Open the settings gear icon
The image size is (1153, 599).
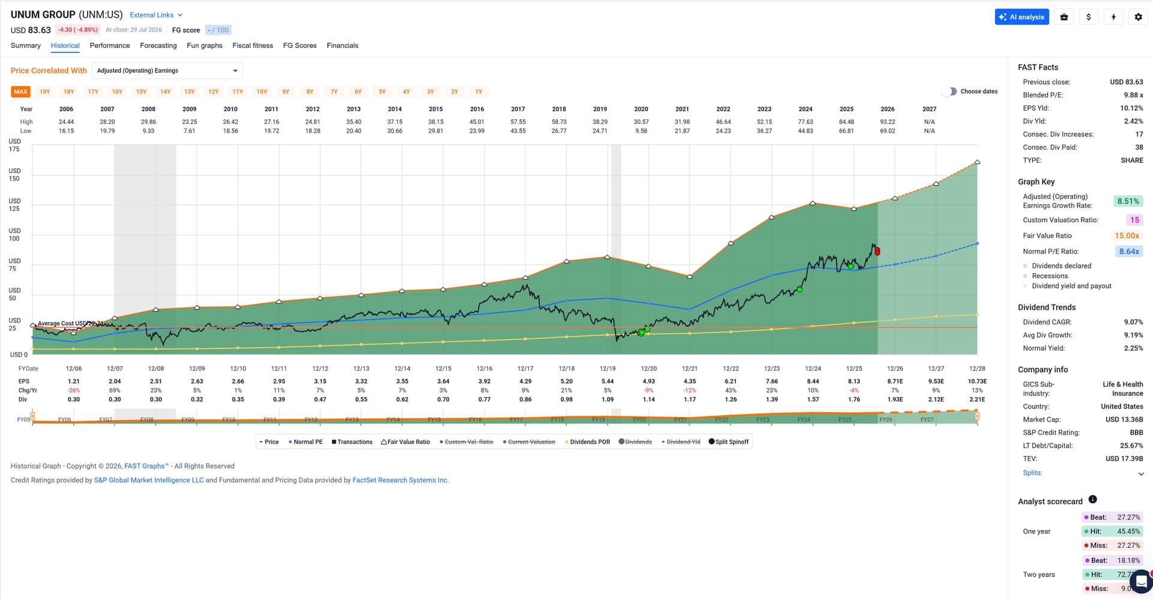click(1138, 17)
